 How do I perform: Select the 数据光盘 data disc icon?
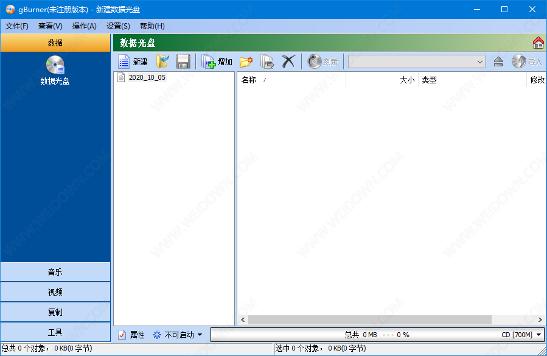pos(55,71)
